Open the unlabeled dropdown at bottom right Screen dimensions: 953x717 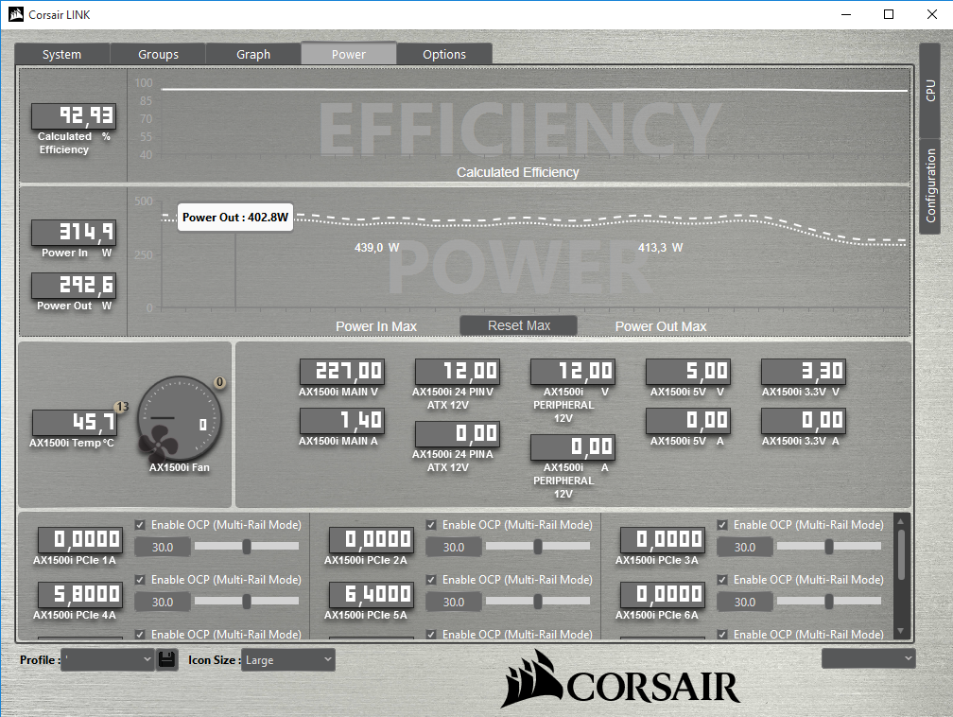tap(869, 658)
